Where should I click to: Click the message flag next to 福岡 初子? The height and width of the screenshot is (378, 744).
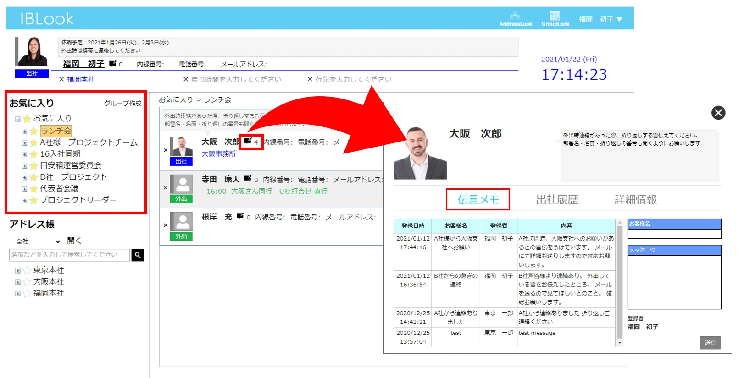(112, 64)
